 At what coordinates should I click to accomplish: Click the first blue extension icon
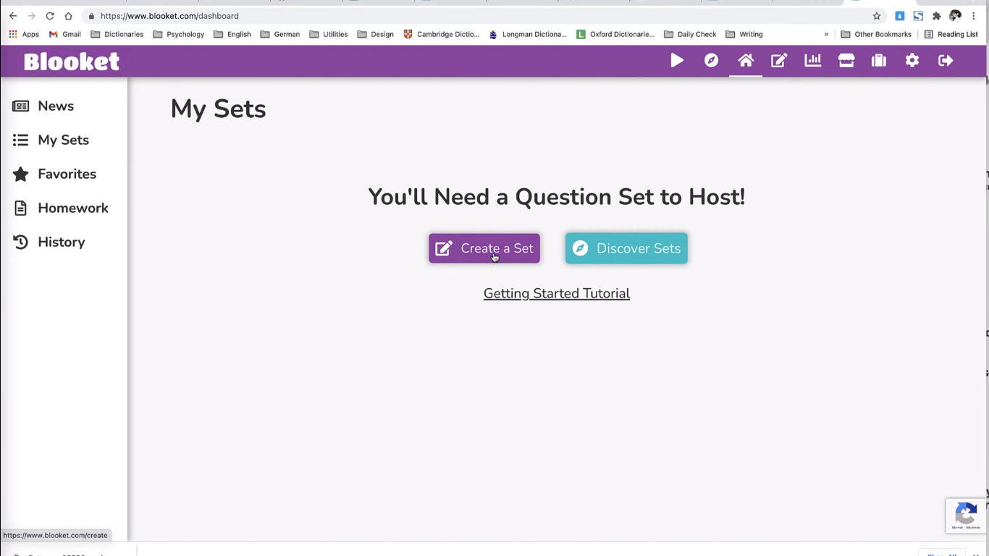[900, 16]
